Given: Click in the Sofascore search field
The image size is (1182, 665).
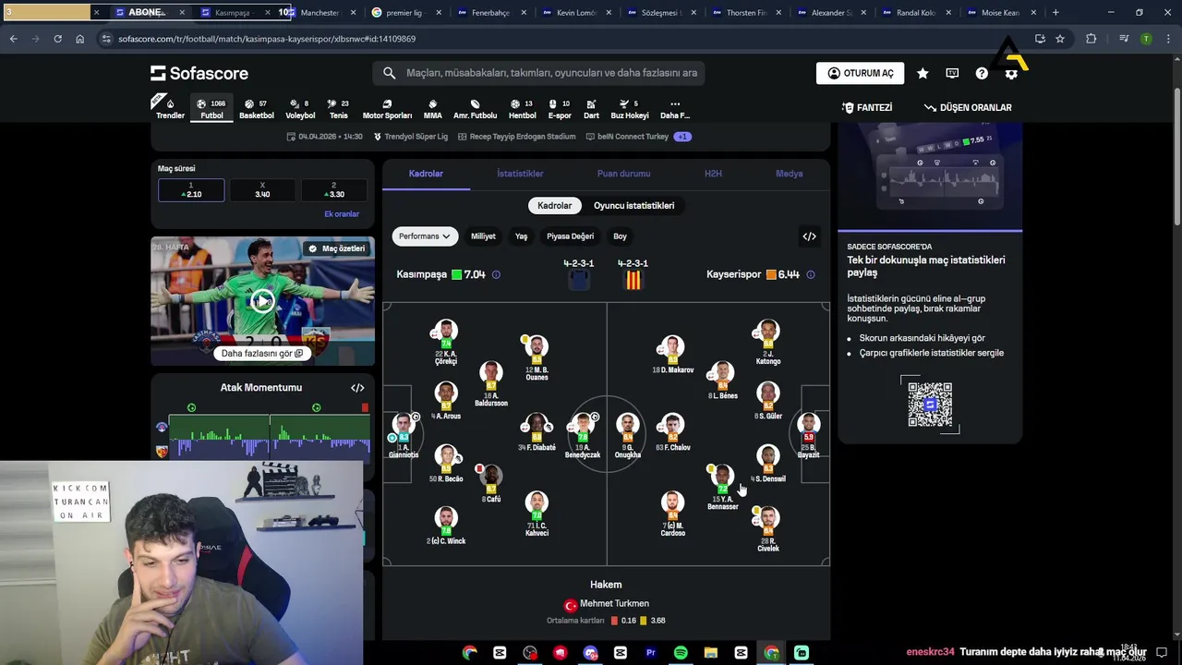Looking at the screenshot, I should [539, 73].
